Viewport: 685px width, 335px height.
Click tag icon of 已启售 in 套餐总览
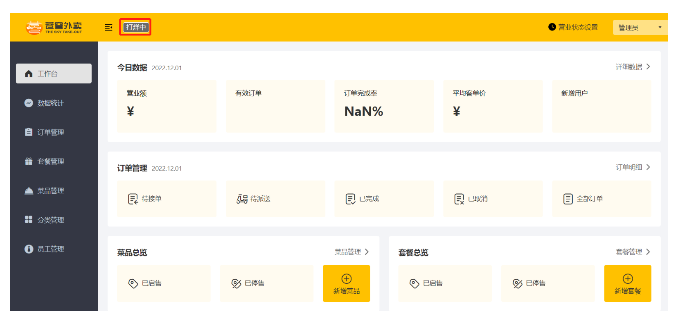click(414, 283)
